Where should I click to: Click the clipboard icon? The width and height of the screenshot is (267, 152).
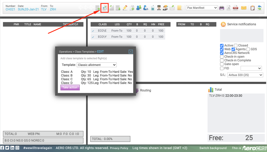point(253,8)
